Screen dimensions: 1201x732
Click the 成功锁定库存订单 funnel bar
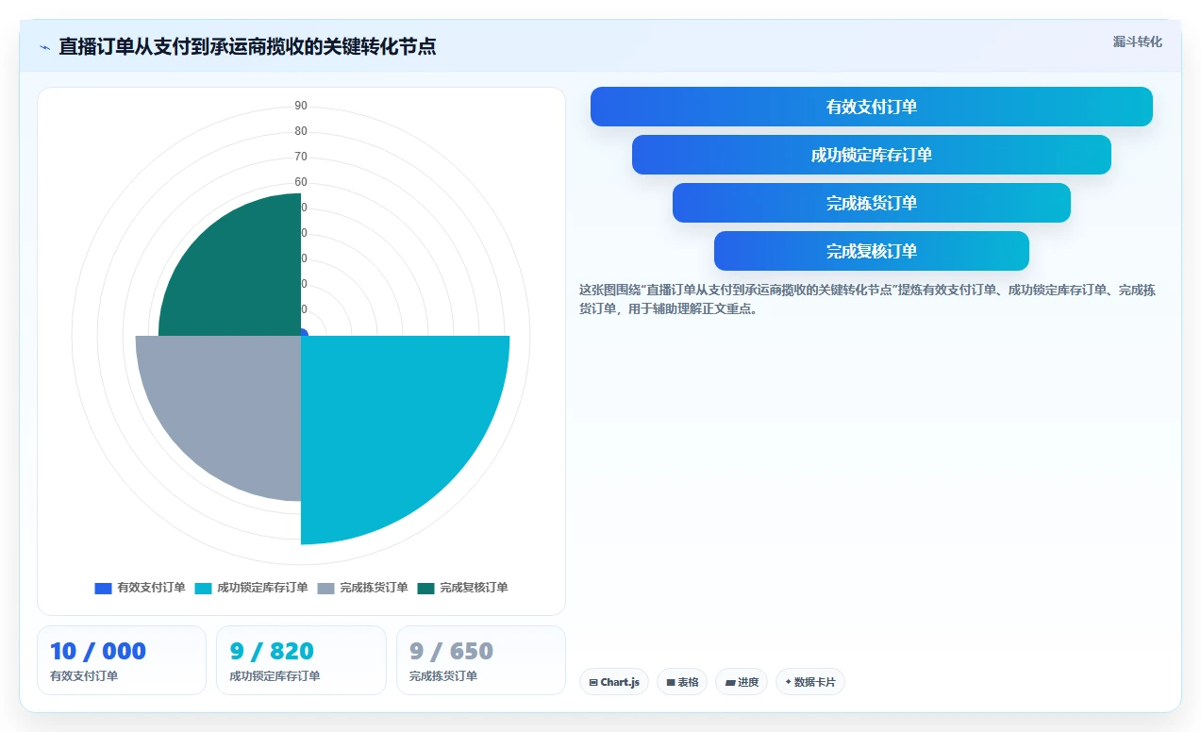tap(872, 155)
